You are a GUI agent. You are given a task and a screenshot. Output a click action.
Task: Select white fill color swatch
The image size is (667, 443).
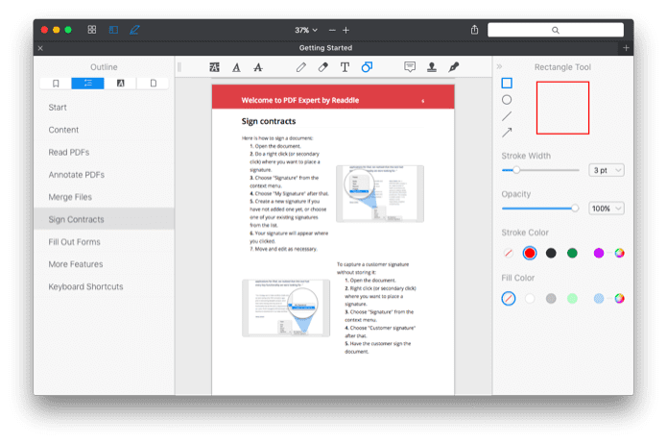(530, 298)
